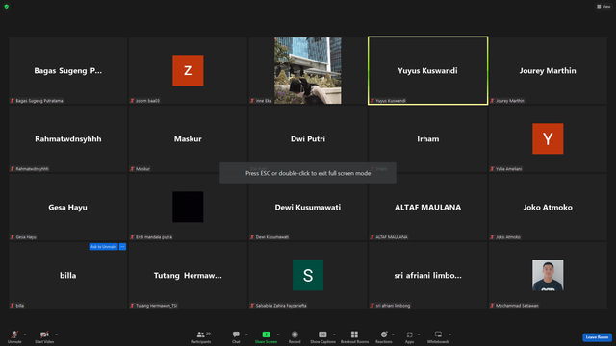Open Whiteboards

tap(438, 336)
